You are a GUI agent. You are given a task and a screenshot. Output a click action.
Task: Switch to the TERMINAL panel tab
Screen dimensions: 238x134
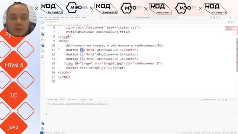pos(83,100)
